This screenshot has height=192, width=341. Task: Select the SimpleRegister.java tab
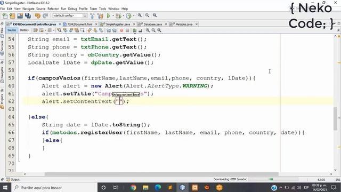coord(118,25)
